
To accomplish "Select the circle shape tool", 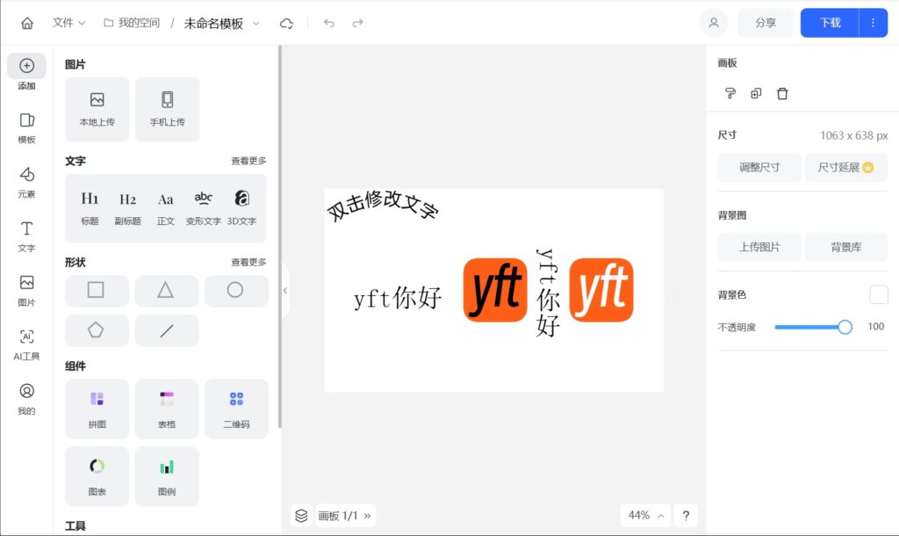I will tap(236, 291).
